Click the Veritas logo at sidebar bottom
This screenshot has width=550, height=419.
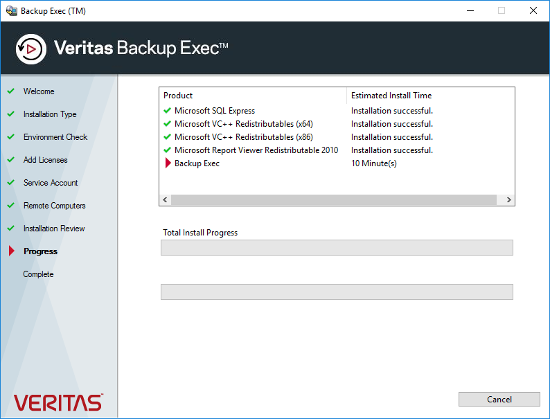[58, 402]
